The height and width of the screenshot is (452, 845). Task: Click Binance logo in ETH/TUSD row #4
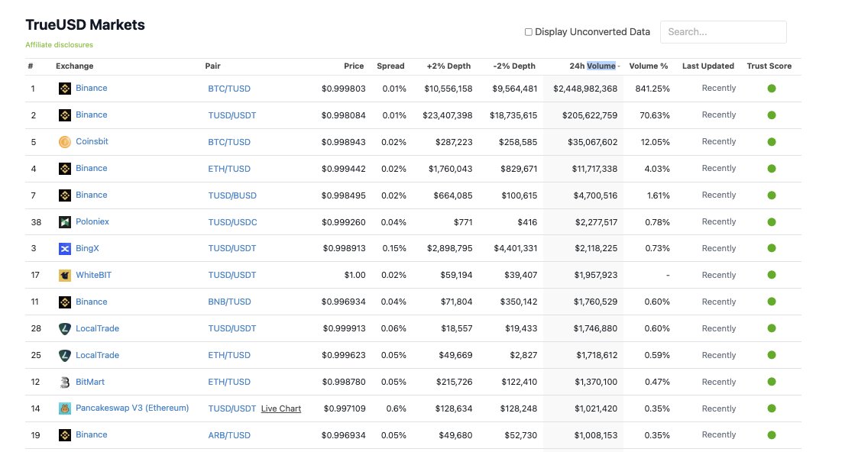65,169
